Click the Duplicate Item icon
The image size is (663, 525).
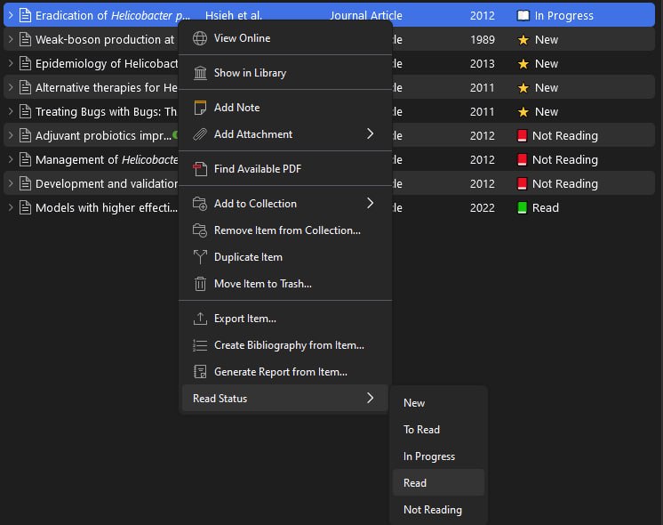pyautogui.click(x=200, y=257)
